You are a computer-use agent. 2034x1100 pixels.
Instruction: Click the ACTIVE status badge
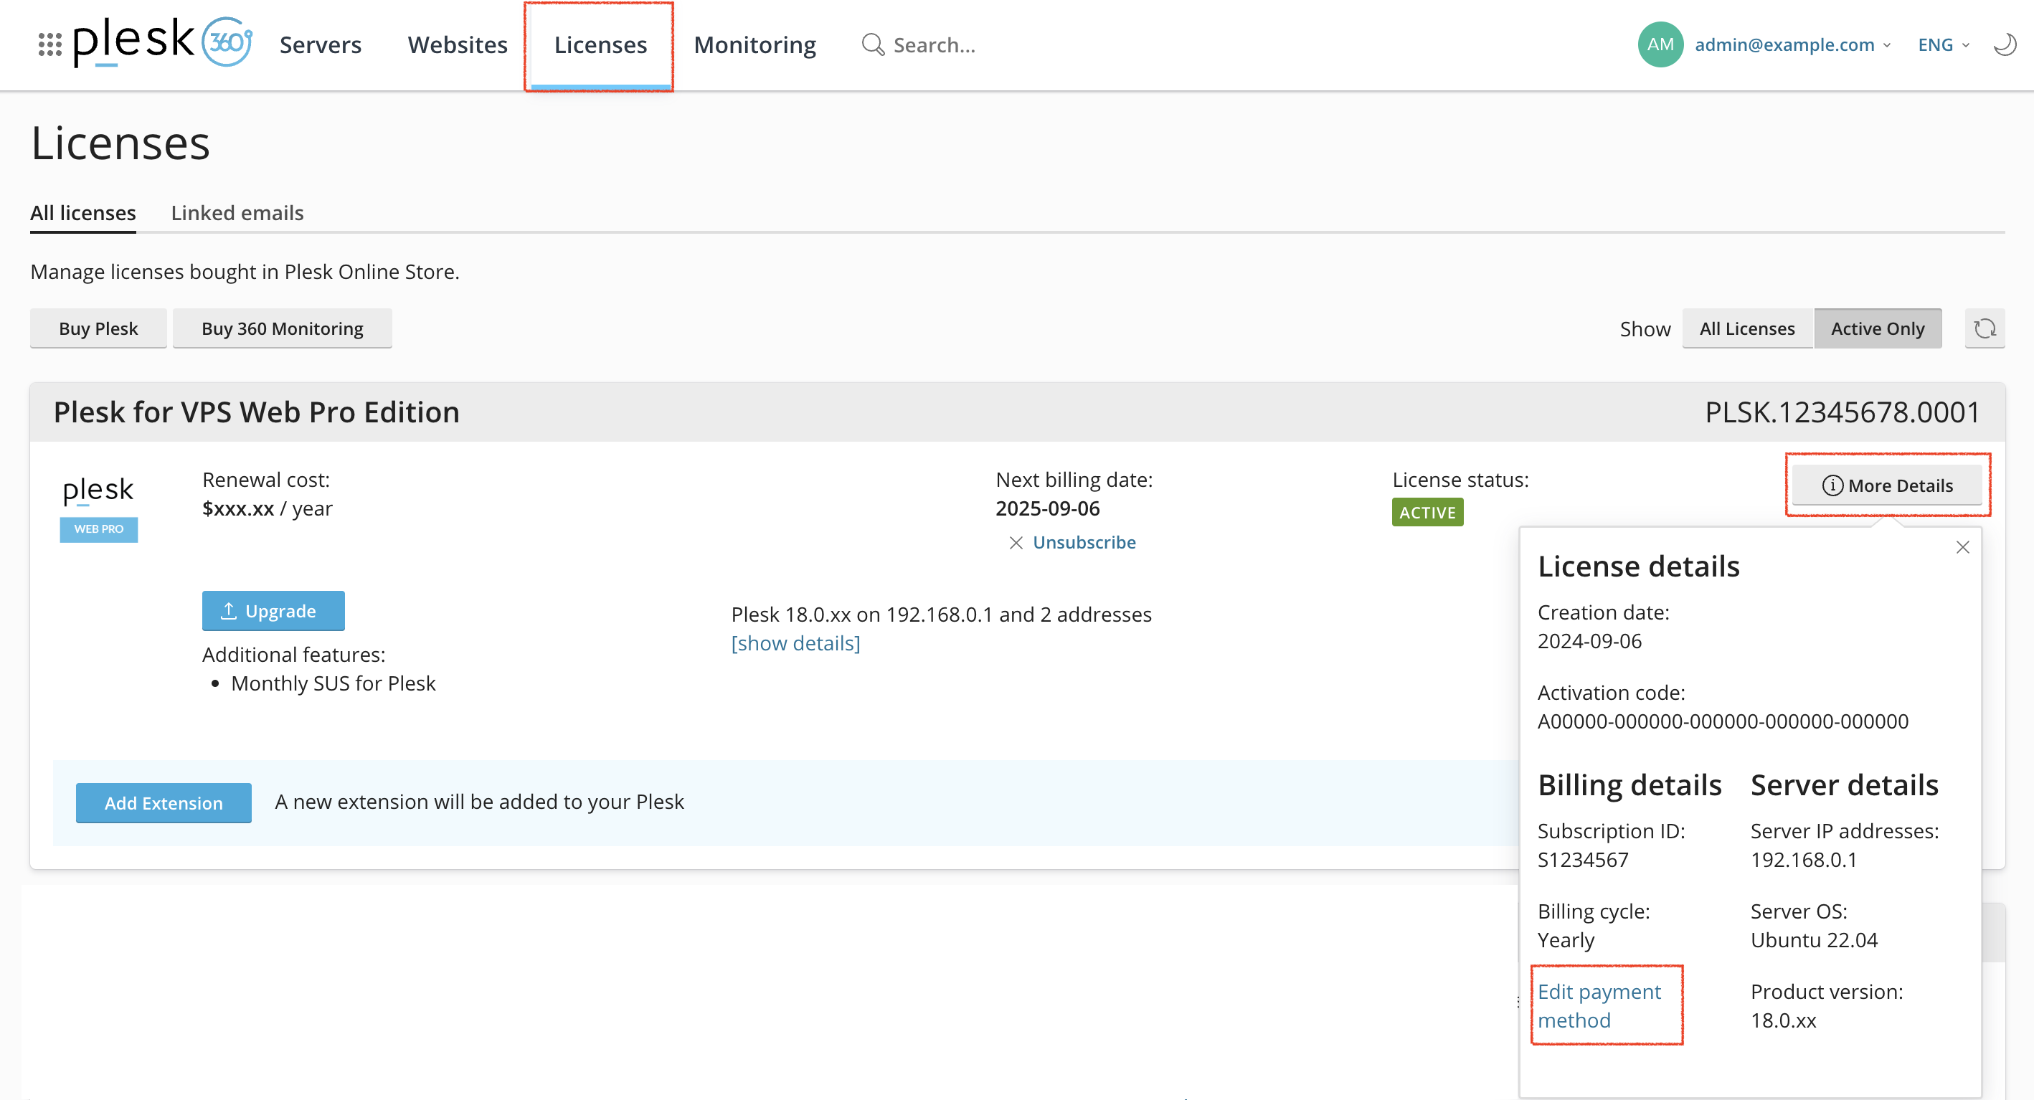coord(1427,513)
